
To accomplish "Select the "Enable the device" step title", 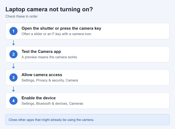I will pos(38,98).
